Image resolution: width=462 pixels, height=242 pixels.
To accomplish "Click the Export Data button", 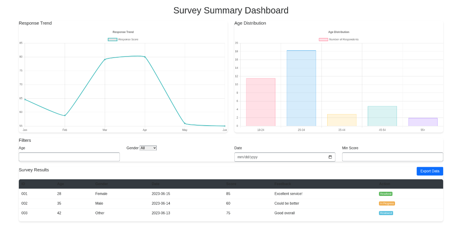I will tap(430, 171).
